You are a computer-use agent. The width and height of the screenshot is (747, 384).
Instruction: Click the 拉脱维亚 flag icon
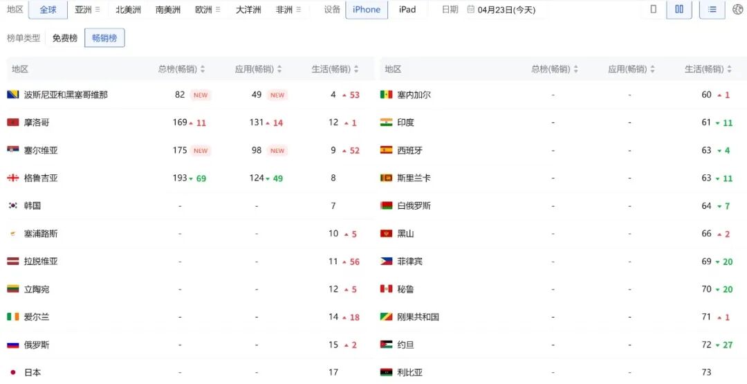tap(13, 261)
